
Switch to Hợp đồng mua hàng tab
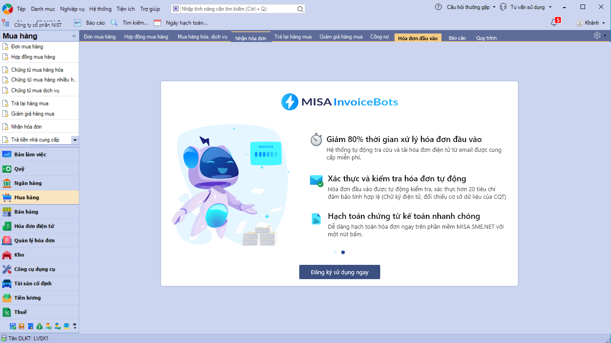coord(146,37)
